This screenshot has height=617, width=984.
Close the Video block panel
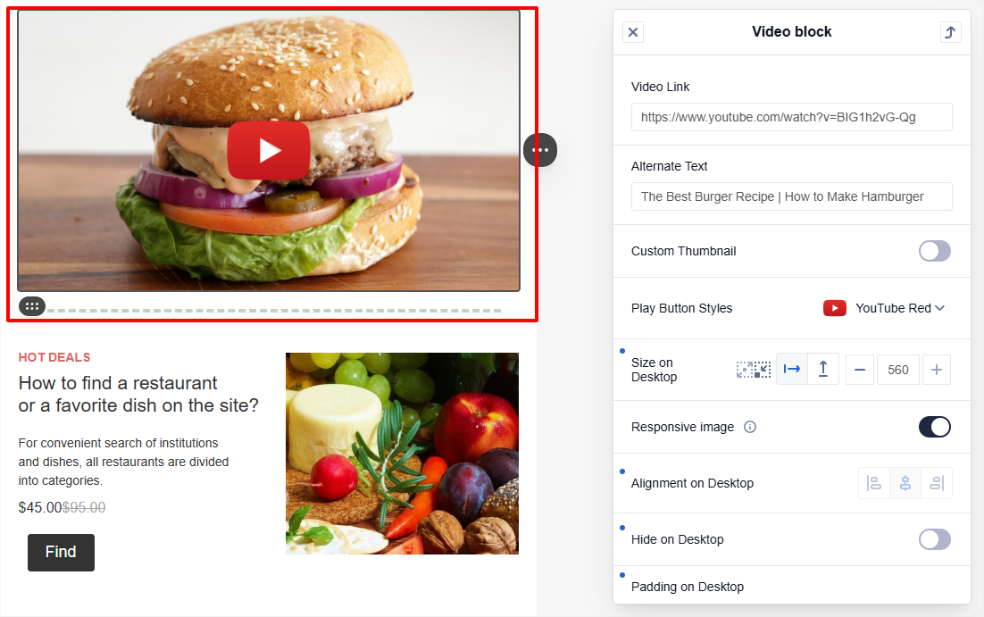coord(632,32)
